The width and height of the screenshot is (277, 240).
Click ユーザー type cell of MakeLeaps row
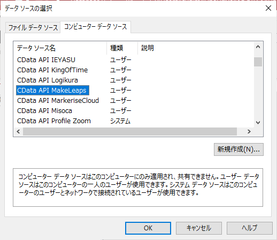[121, 91]
